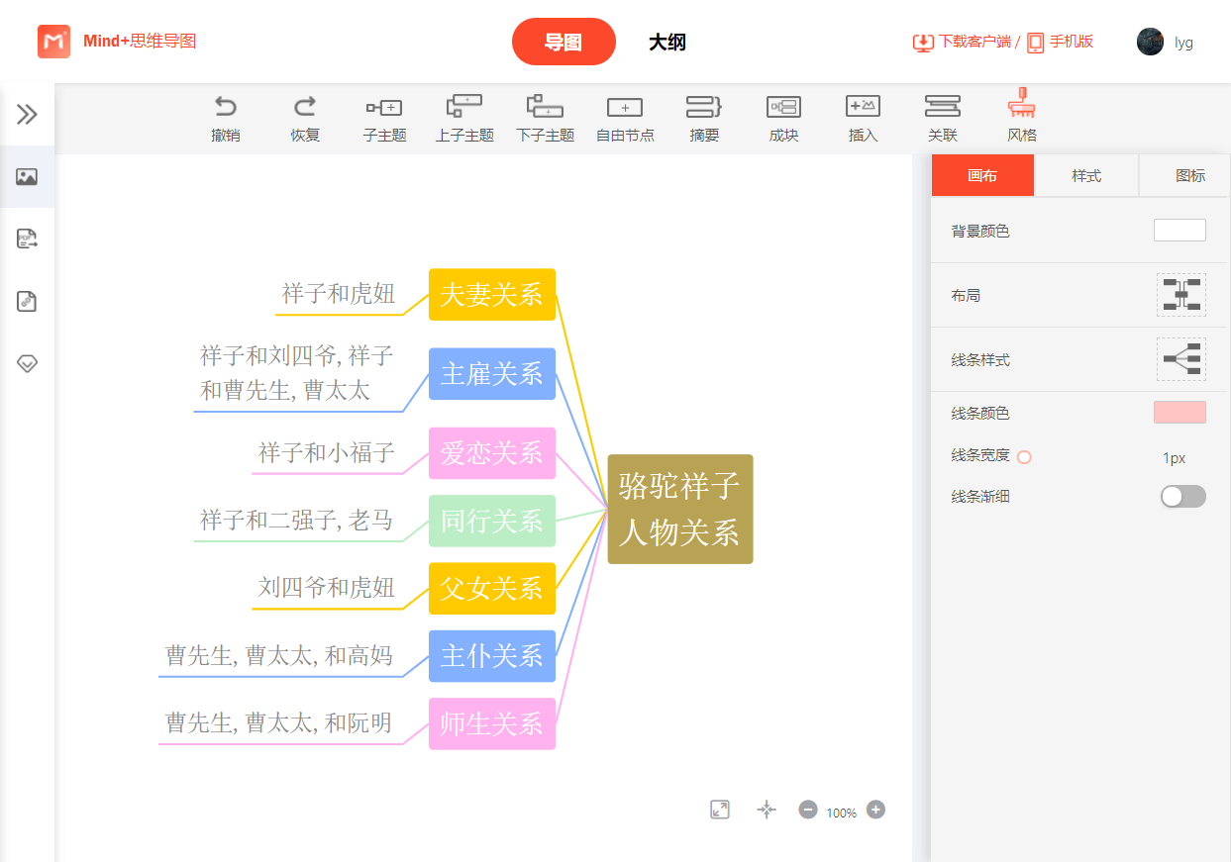Screen dimensions: 1231x862
Task: Click the Relation (关联) tool icon
Action: [x=942, y=106]
